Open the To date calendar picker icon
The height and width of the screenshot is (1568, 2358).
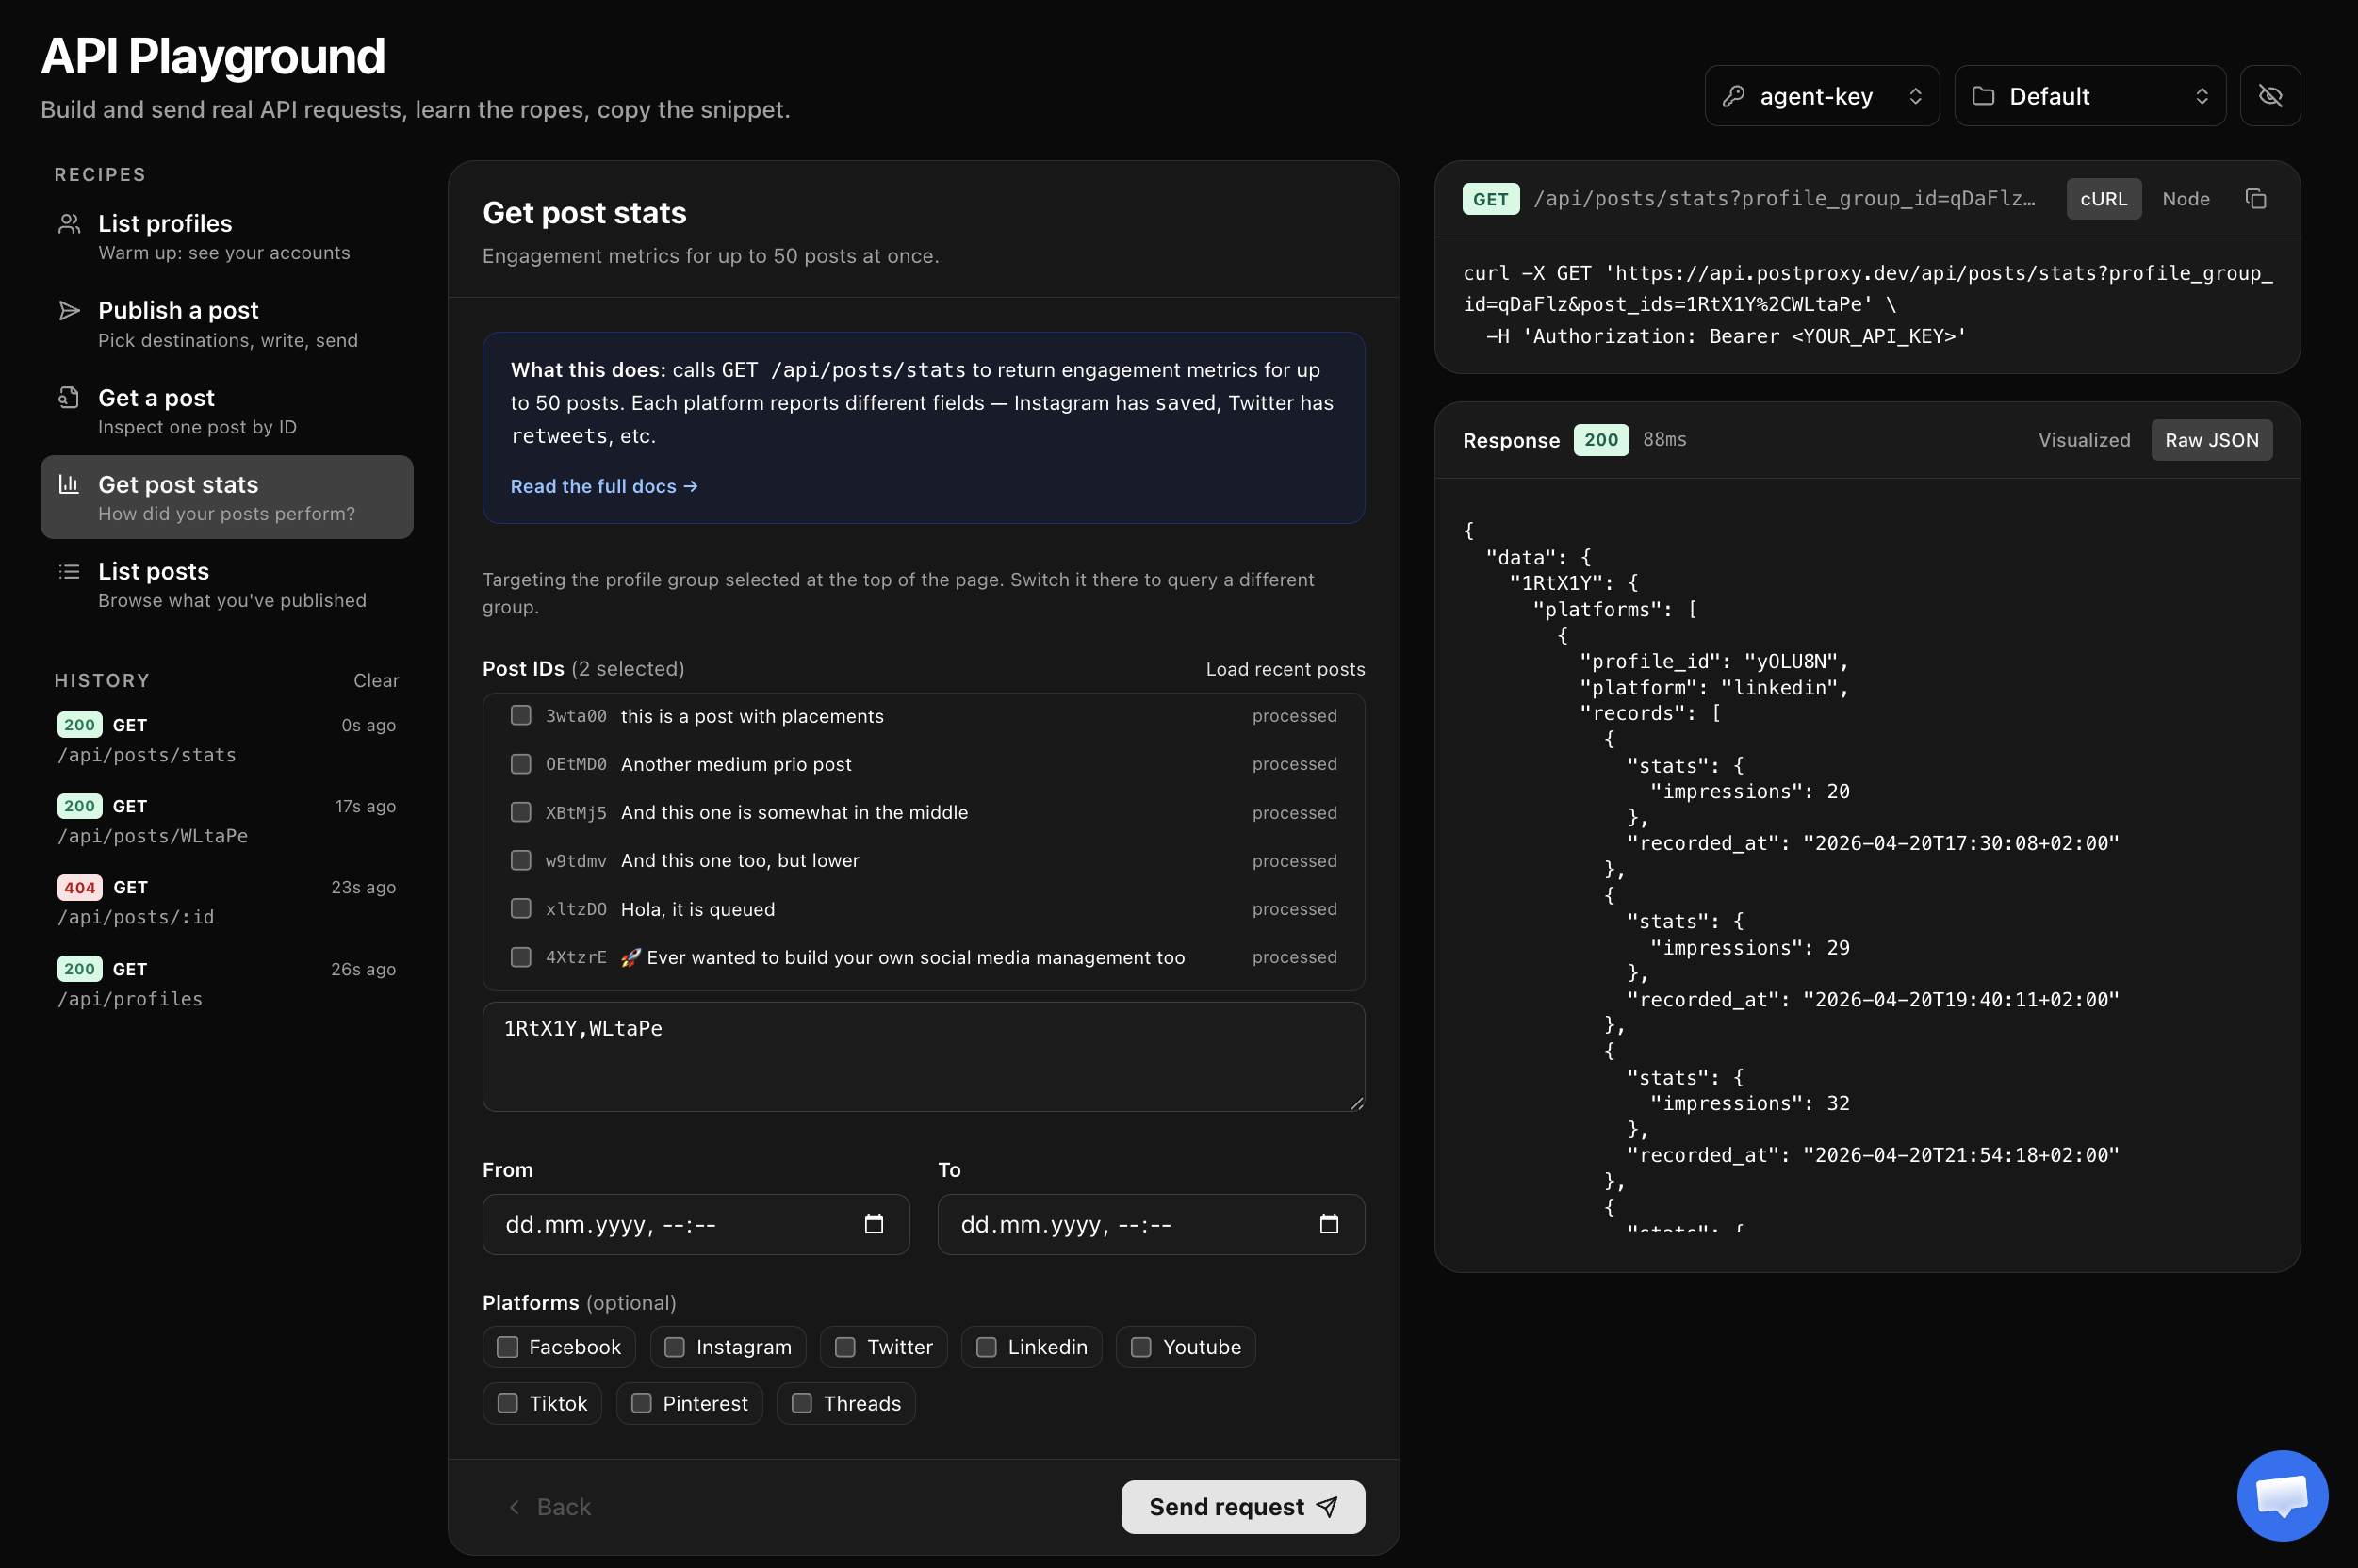coord(1328,1224)
